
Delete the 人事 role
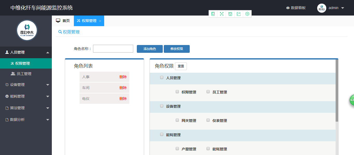pyautogui.click(x=123, y=77)
